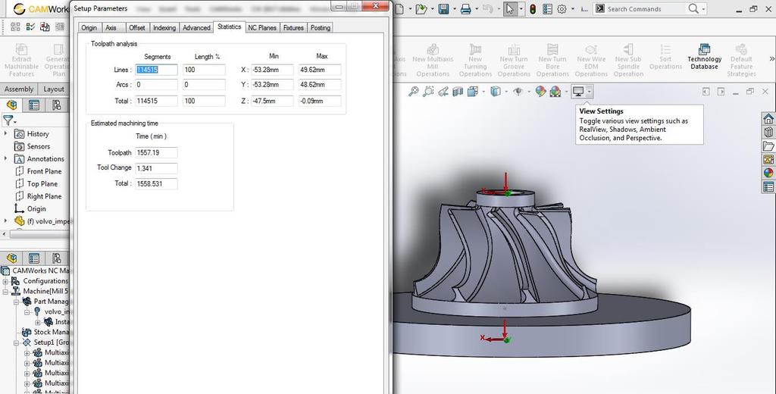776x394 pixels.
Task: Click the Lines Segments field
Action: (x=156, y=70)
